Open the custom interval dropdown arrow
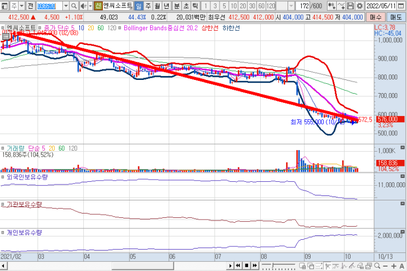Image resolution: width=407 pixels, height=271 pixels. coord(291,5)
